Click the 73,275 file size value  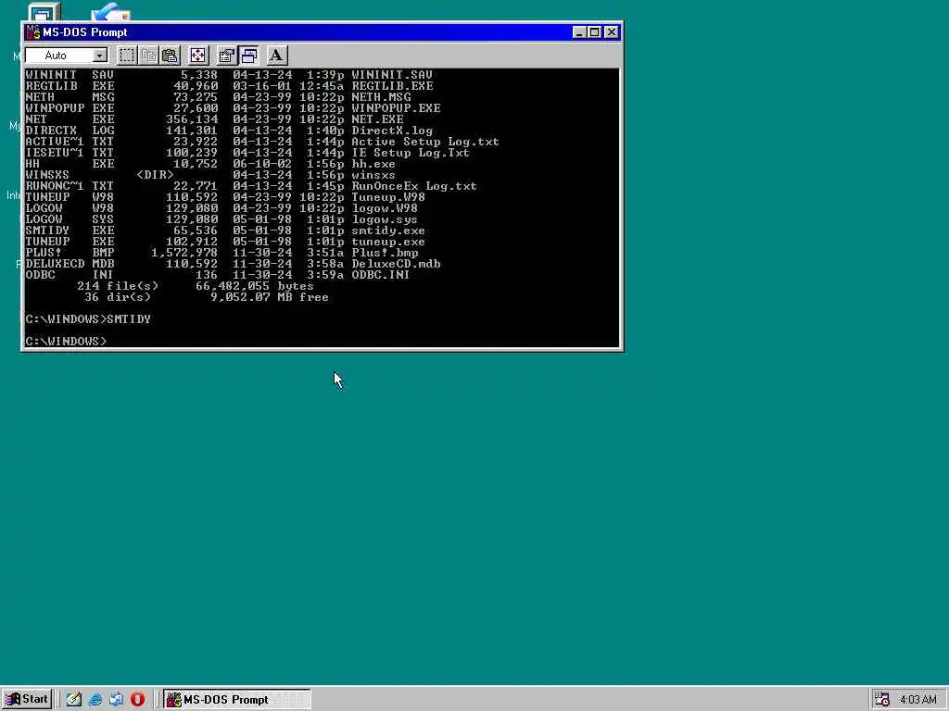coord(196,96)
